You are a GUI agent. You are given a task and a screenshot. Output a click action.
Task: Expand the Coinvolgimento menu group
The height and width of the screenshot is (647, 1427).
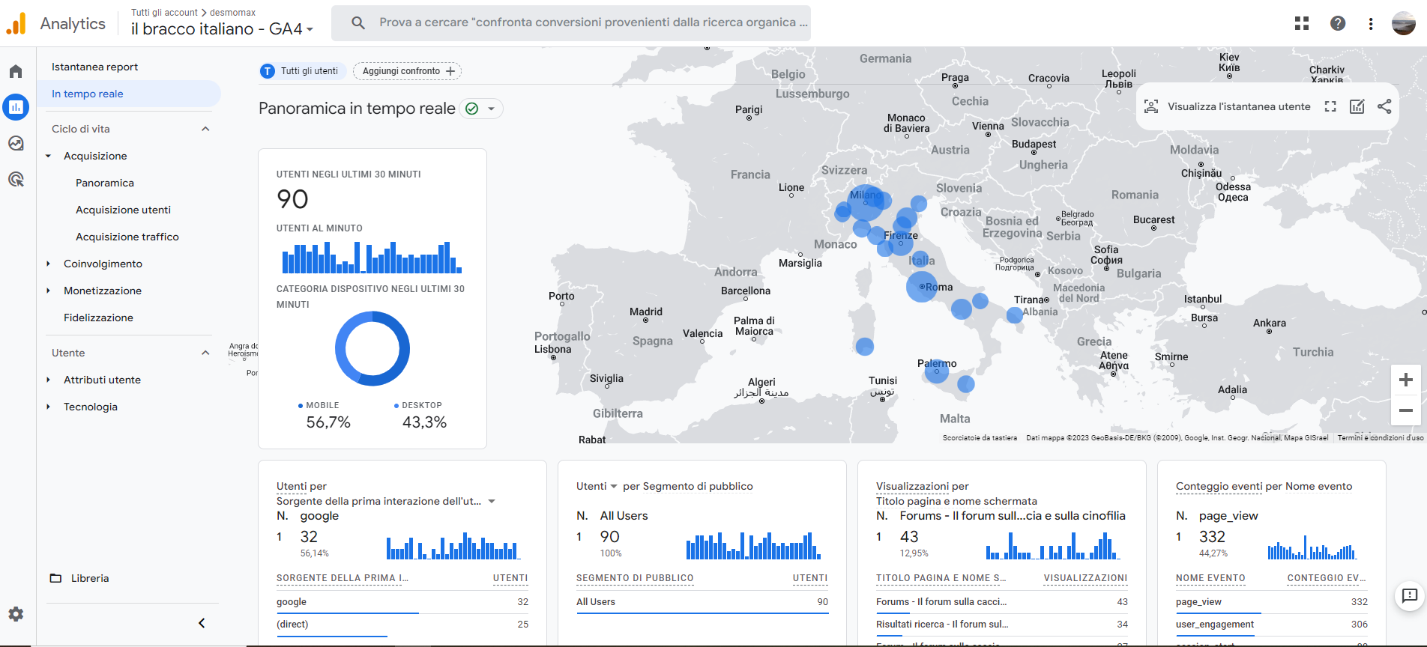[x=49, y=264]
